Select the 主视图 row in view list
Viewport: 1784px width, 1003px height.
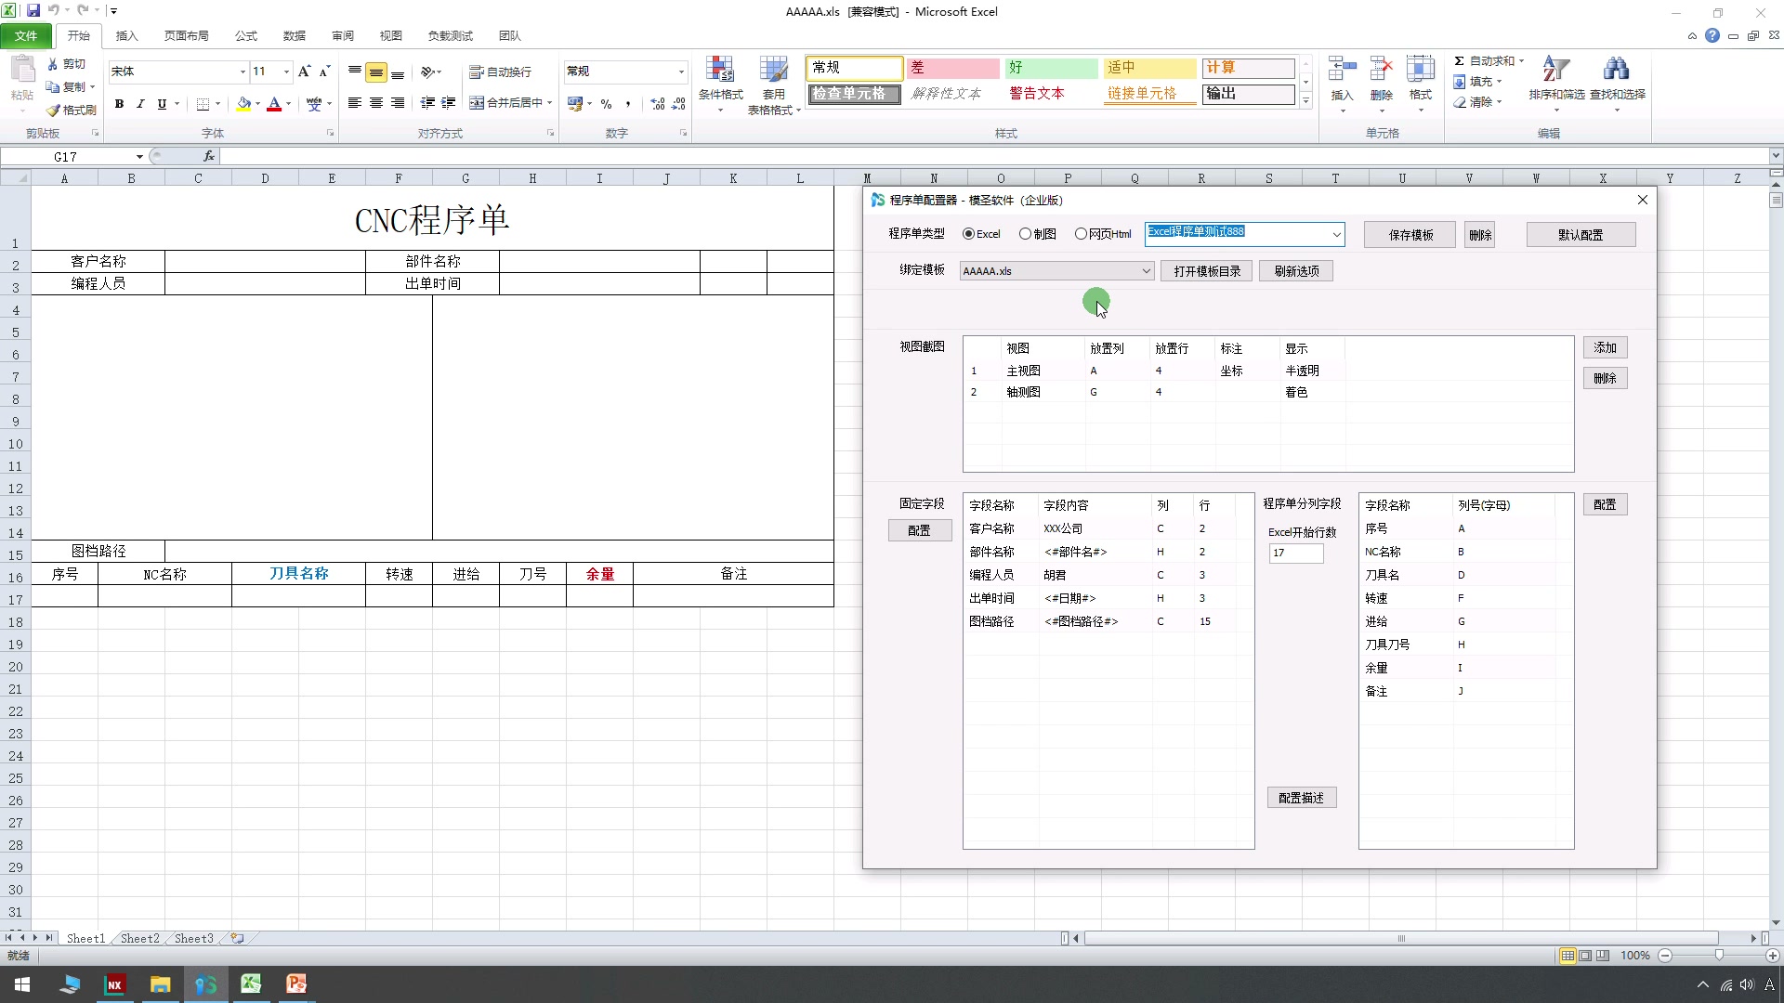(x=1268, y=371)
